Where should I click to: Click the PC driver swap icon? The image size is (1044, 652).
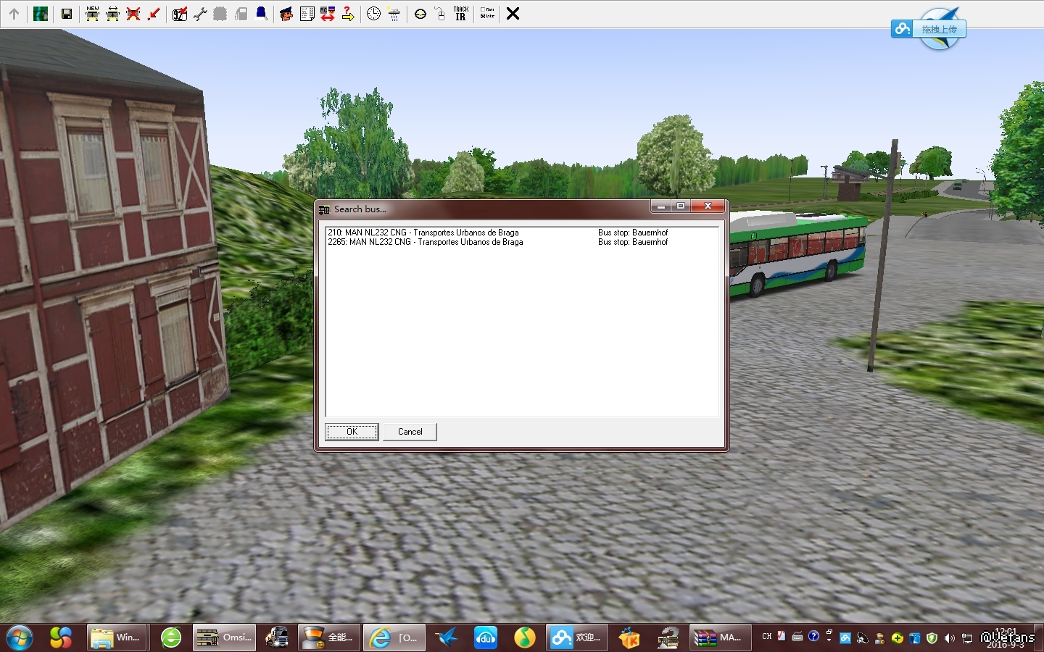(328, 14)
